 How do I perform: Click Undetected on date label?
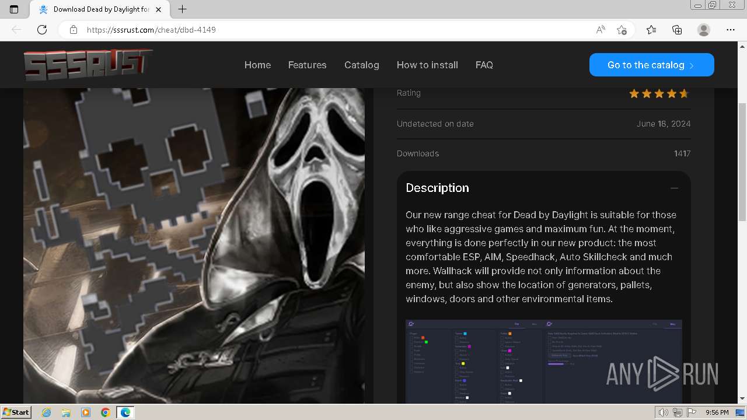pos(435,124)
